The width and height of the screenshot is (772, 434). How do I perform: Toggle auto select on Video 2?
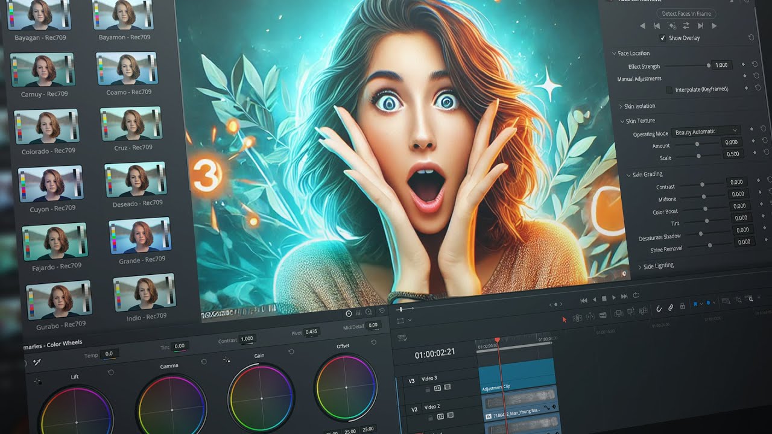point(440,417)
